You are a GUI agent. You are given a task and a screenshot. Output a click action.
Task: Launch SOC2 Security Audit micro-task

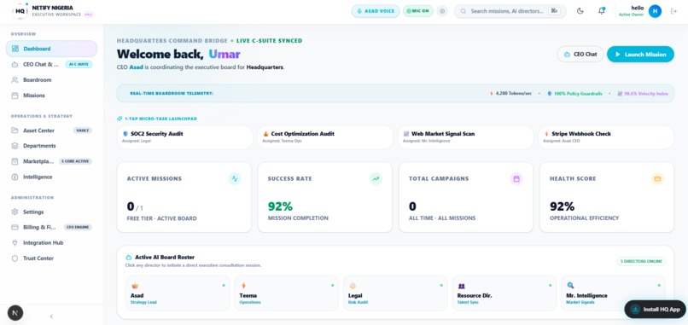click(184, 136)
